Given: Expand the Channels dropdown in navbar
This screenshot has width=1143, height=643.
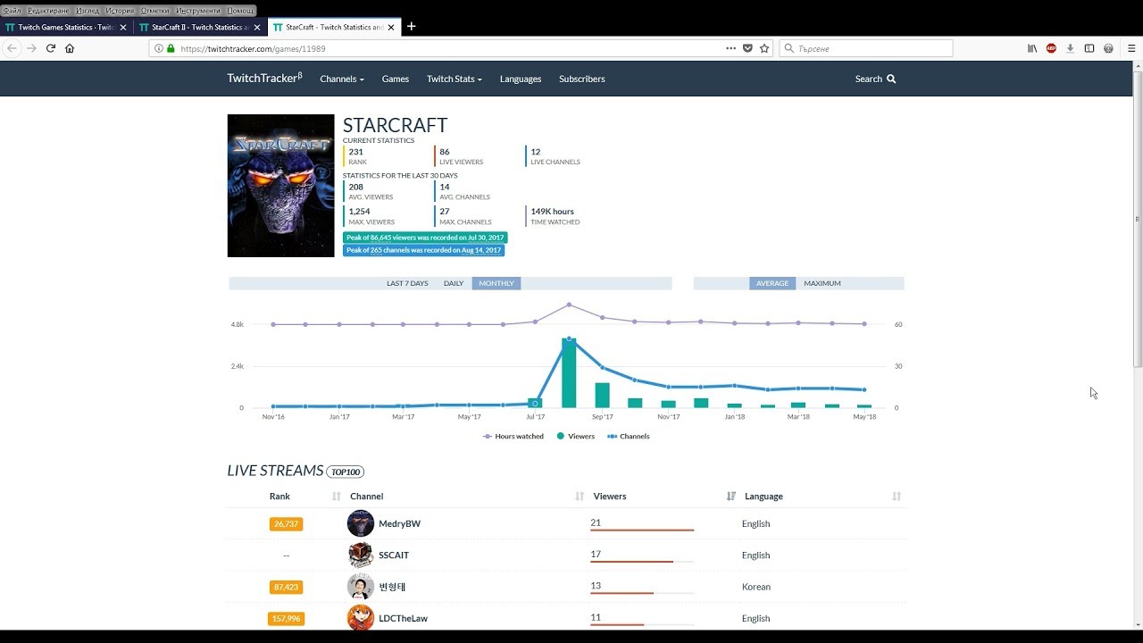Looking at the screenshot, I should [x=342, y=79].
